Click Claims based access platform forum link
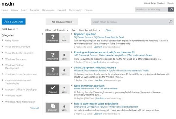The height and width of the screenshot is (119, 176). (x=126, y=55)
